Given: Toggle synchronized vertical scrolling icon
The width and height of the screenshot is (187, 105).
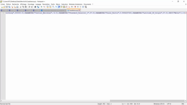Looking at the screenshot, I should [x=47, y=7].
